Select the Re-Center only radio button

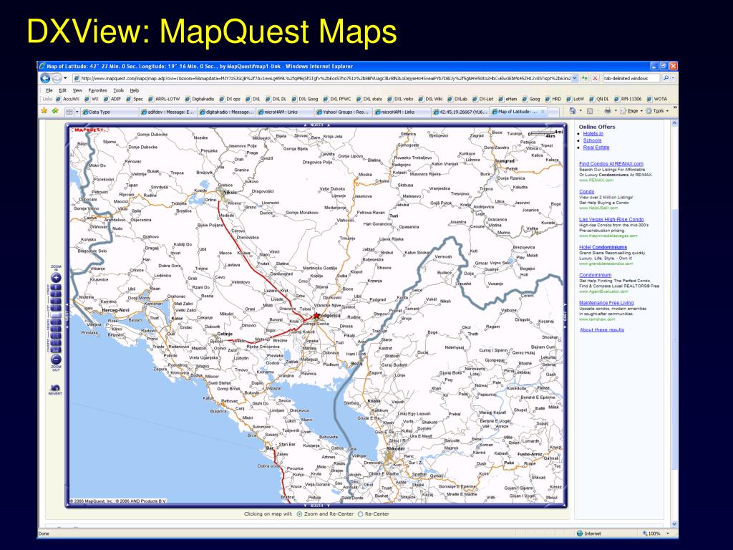coord(361,514)
